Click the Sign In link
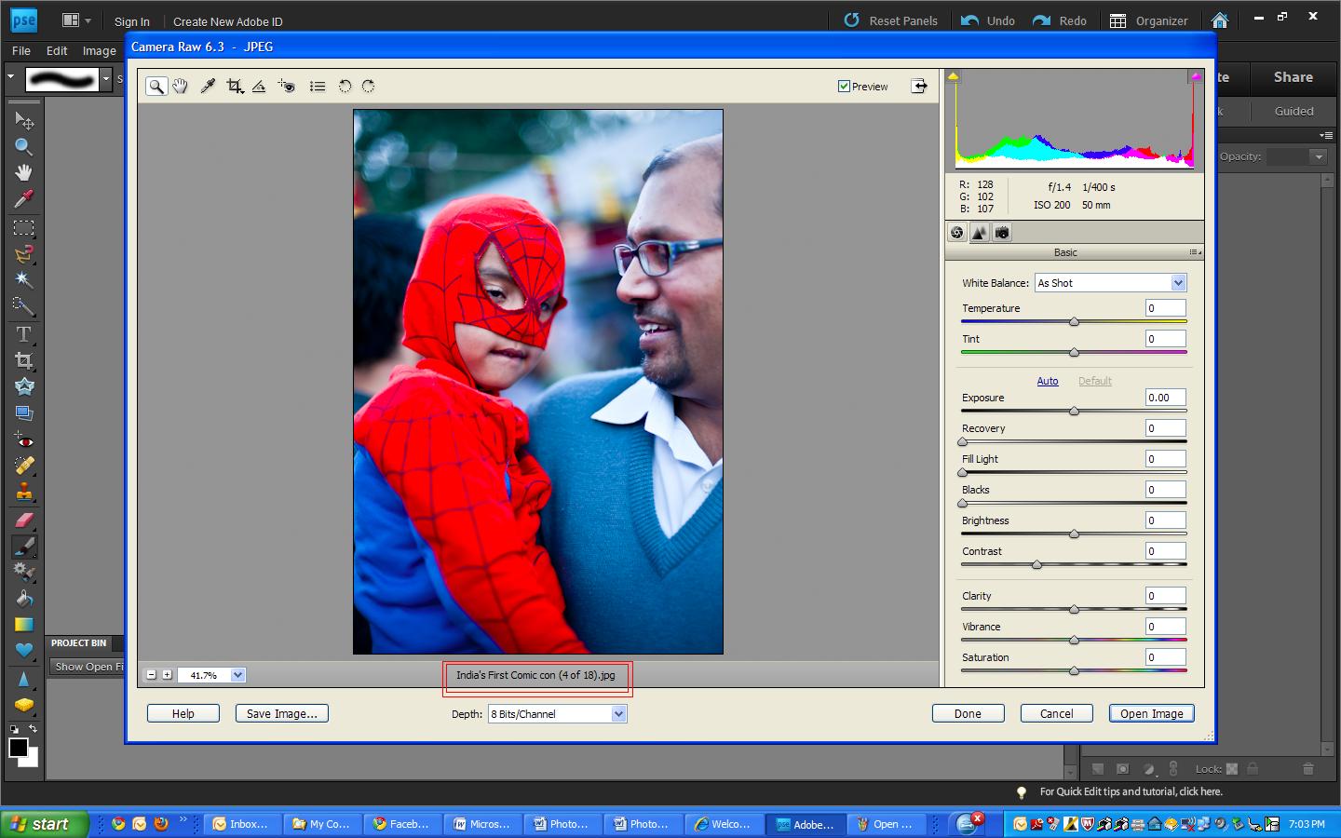 coord(132,21)
